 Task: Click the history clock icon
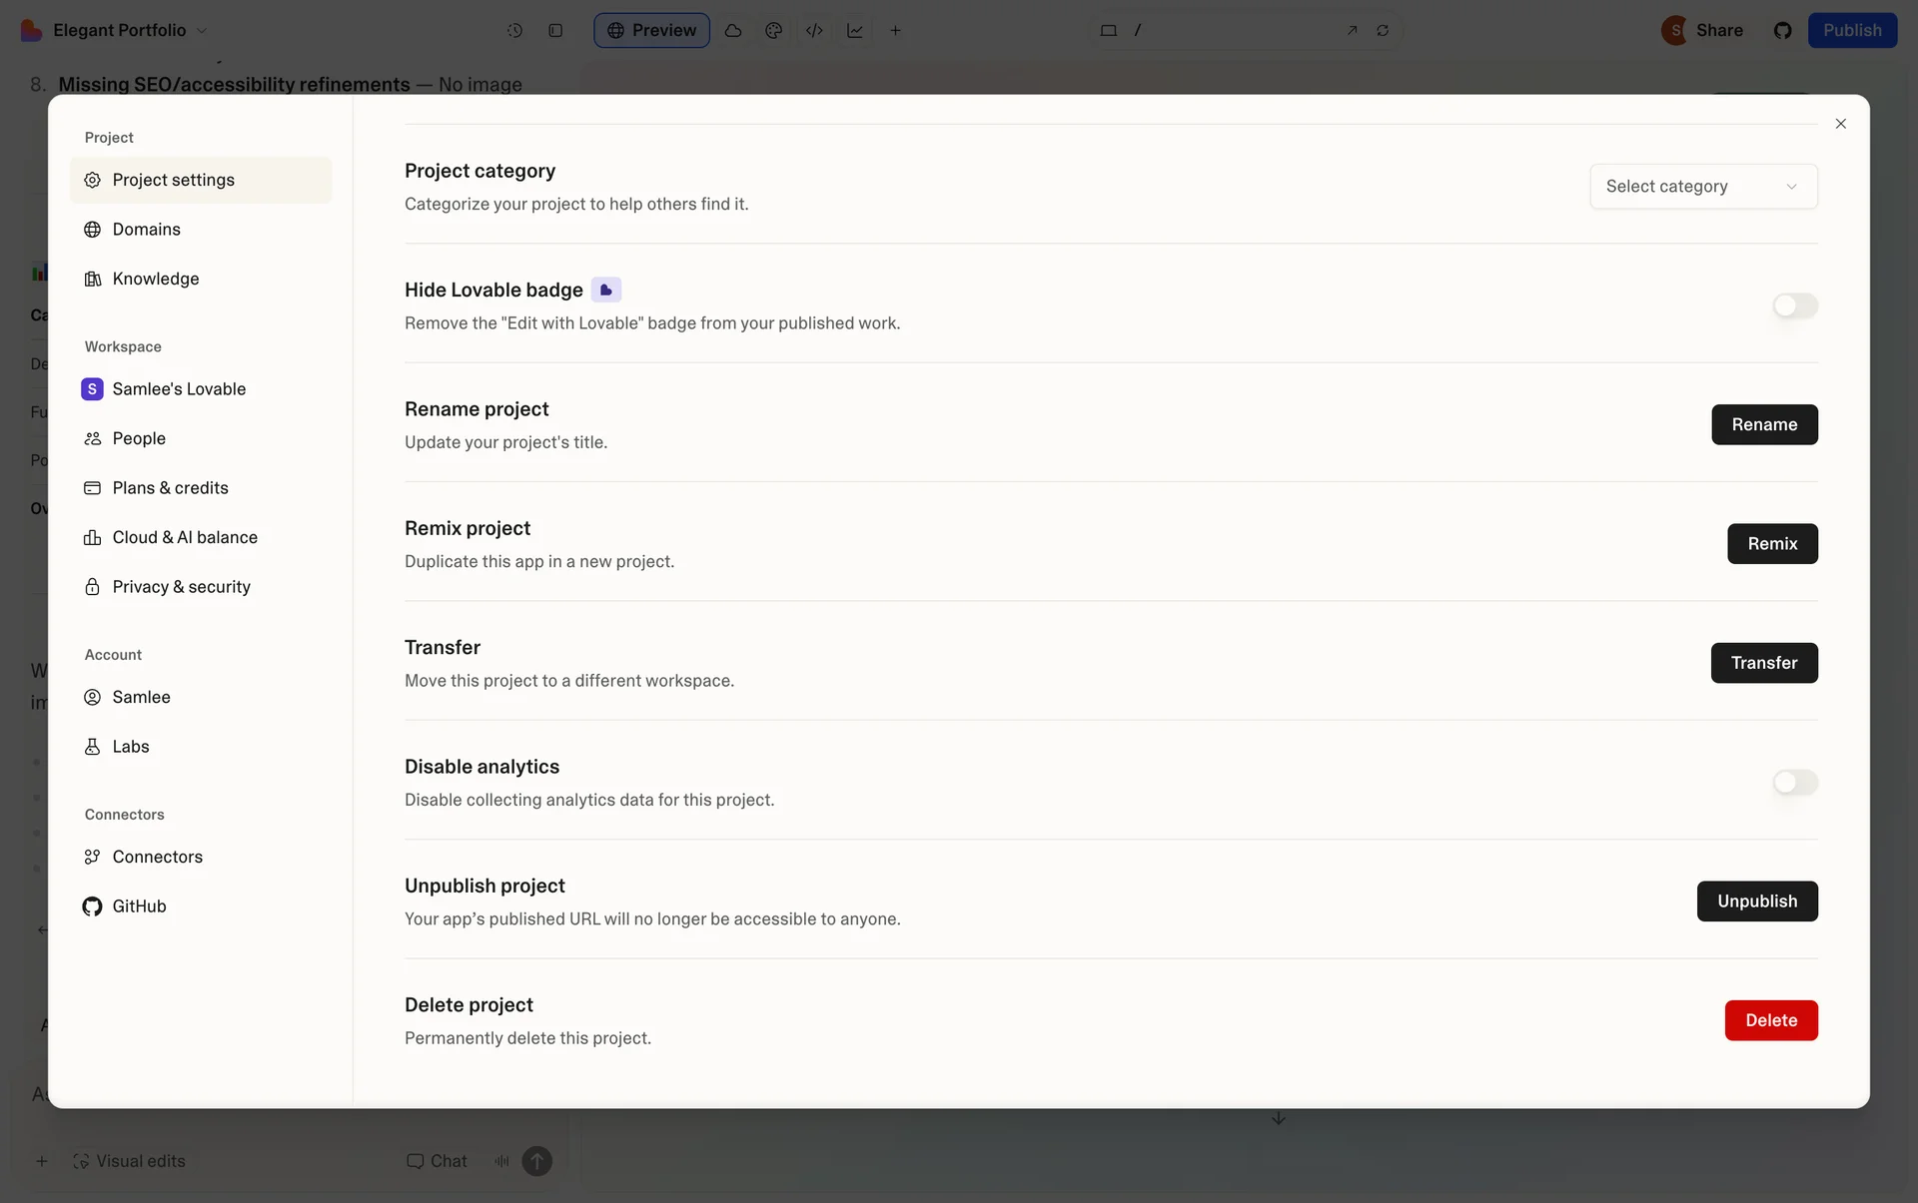point(514,30)
